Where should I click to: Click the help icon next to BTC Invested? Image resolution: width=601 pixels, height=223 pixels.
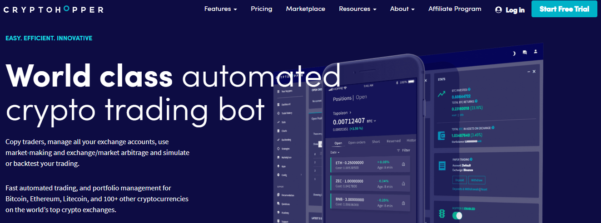(469, 89)
